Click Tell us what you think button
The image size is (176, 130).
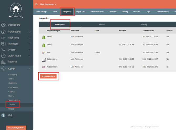pyautogui.click(x=16, y=128)
